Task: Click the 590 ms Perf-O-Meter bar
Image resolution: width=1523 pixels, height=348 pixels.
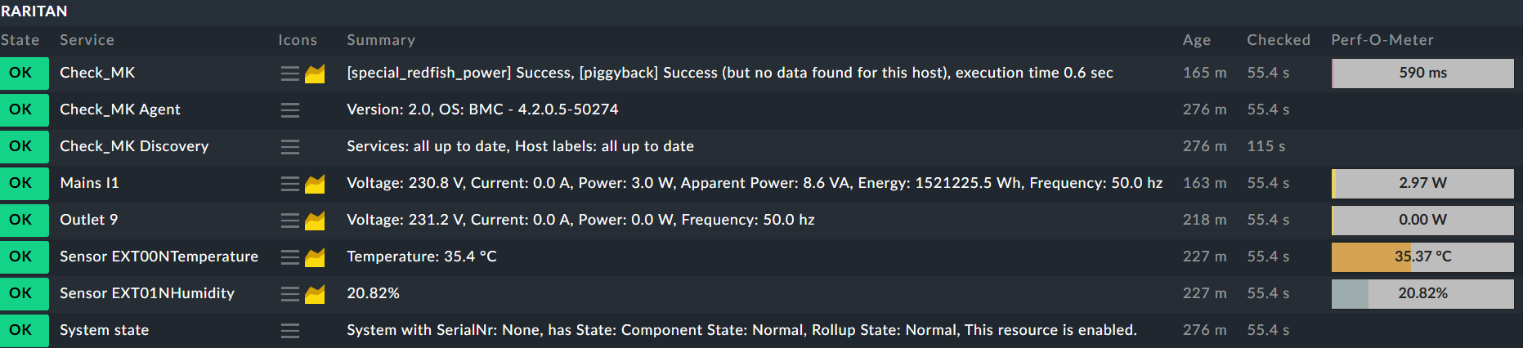Action: [x=1422, y=73]
